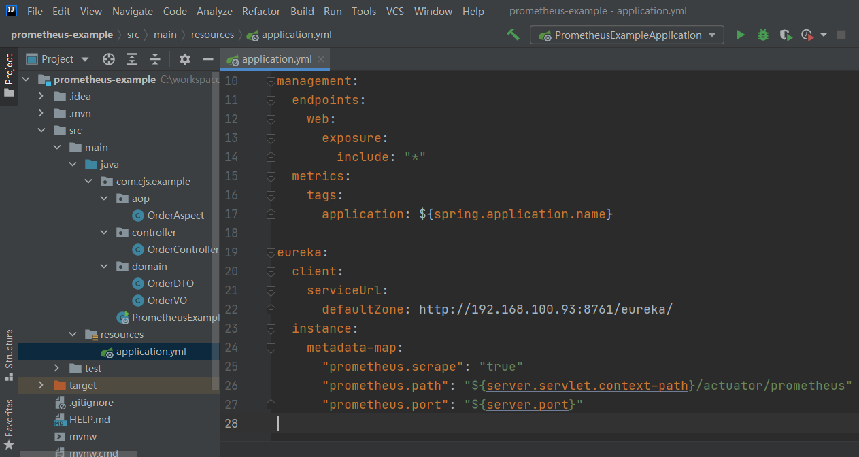Viewport: 859px width, 457px height.
Task: Expand all nodes in the Project panel
Action: [x=132, y=59]
